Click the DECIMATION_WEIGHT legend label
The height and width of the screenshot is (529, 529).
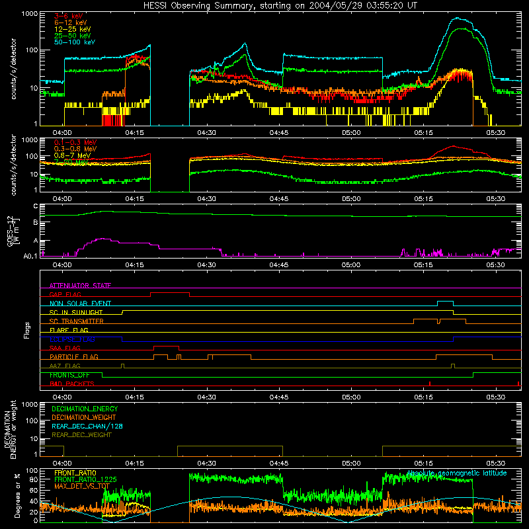(x=84, y=418)
